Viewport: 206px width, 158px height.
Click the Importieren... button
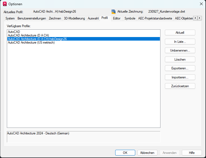click(180, 77)
